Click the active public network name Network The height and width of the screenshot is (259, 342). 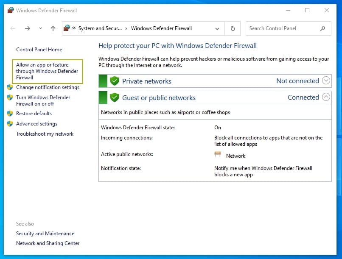pyautogui.click(x=235, y=156)
